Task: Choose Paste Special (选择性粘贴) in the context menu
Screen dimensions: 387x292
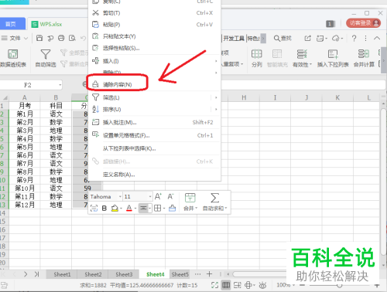Action: pyautogui.click(x=155, y=48)
